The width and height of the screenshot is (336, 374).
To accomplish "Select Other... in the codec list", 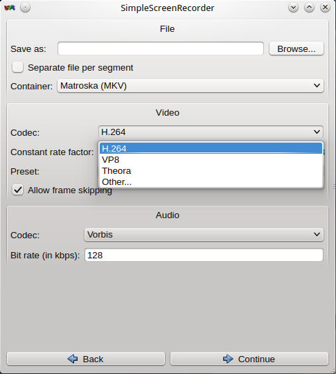I will (x=211, y=181).
